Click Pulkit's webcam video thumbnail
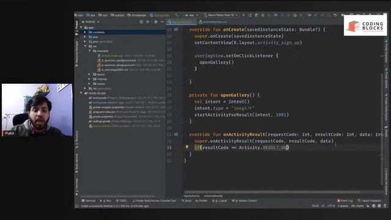 tap(37, 110)
